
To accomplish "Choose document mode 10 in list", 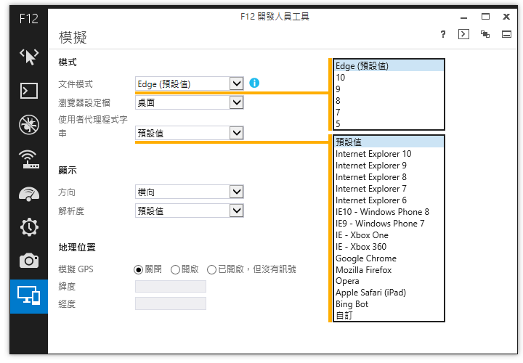I will pyautogui.click(x=389, y=78).
